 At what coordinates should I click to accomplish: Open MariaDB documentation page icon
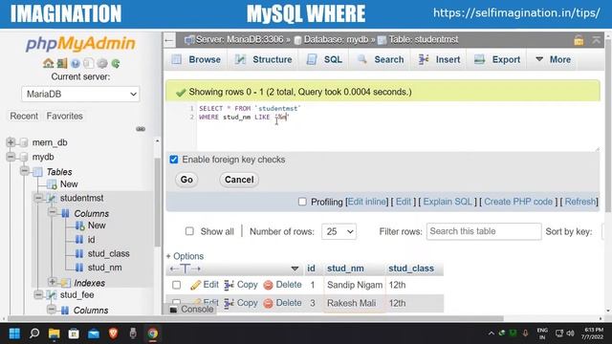(89, 63)
